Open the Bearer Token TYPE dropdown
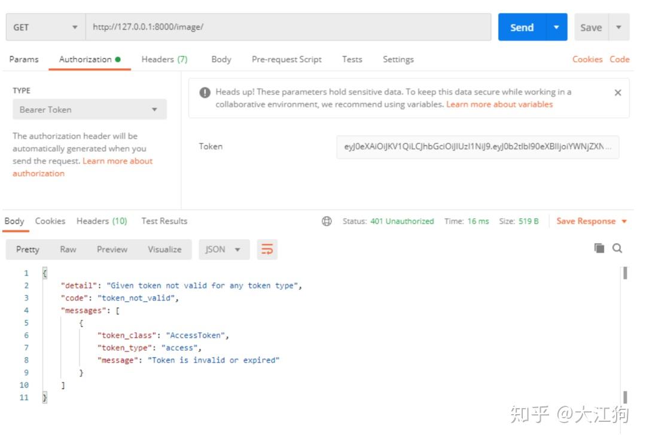 tap(89, 109)
